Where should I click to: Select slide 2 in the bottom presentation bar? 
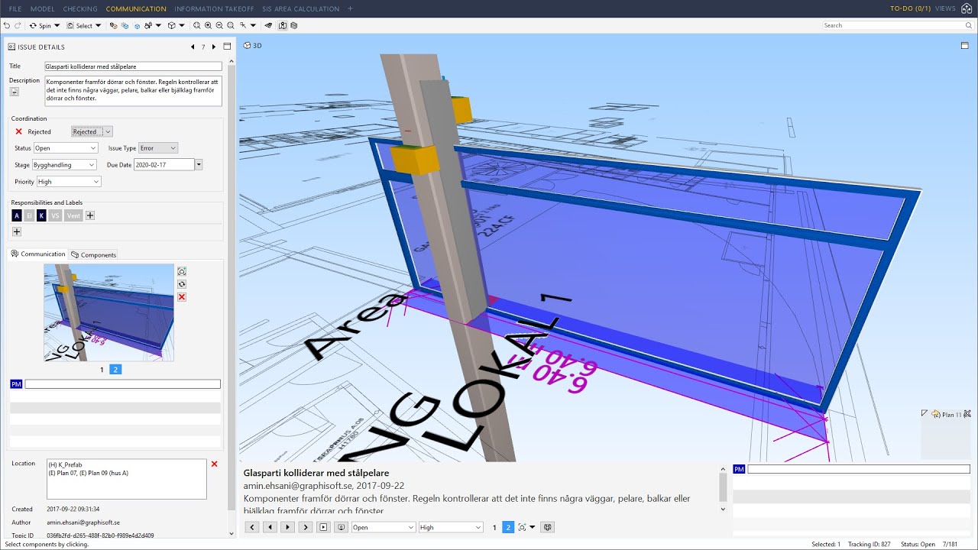tap(508, 527)
